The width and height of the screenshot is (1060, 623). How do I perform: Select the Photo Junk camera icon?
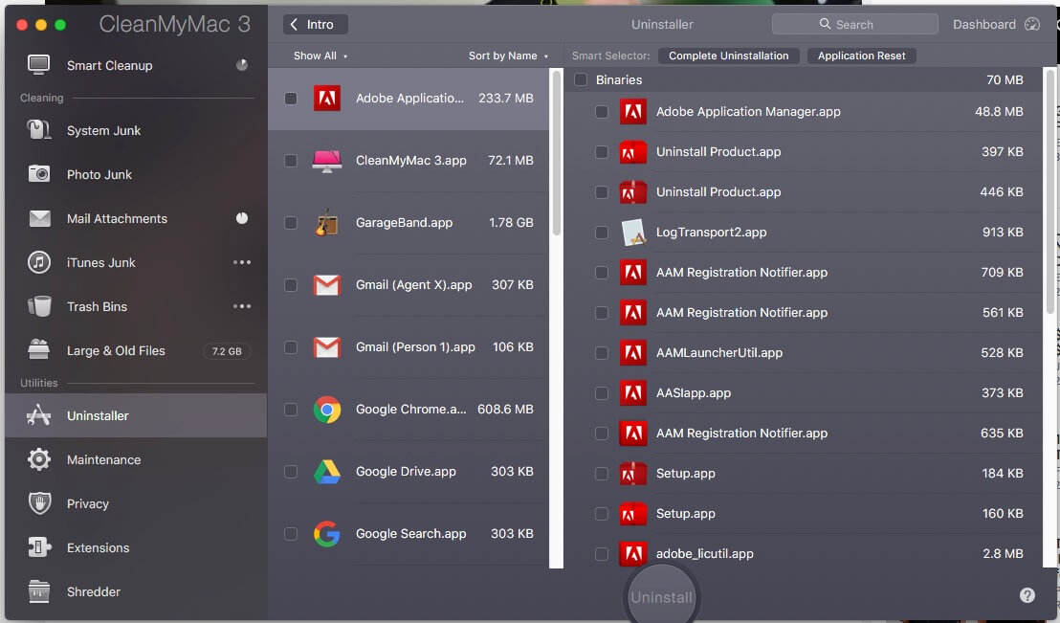coord(38,174)
